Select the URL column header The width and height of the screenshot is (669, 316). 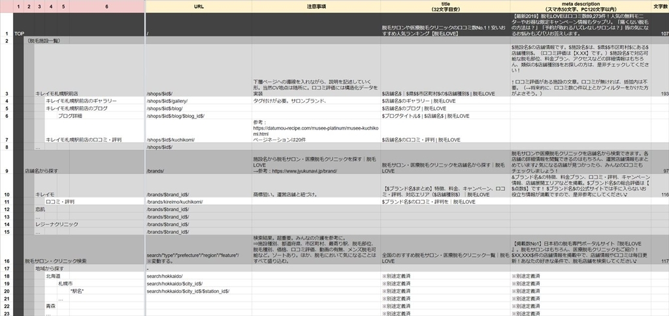click(199, 7)
